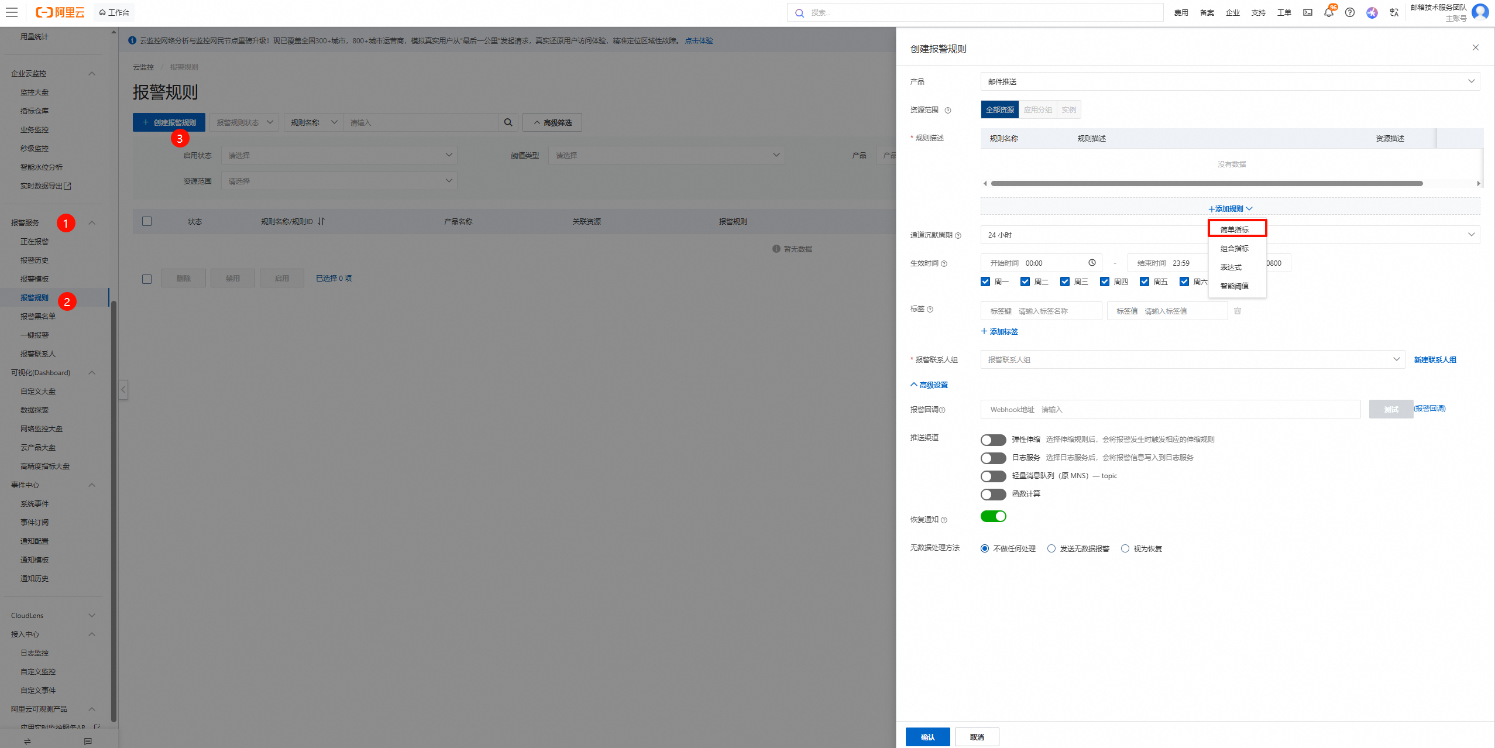Open the 报警联系人组 dropdown
Viewport: 1495px width, 748px height.
(x=1192, y=359)
